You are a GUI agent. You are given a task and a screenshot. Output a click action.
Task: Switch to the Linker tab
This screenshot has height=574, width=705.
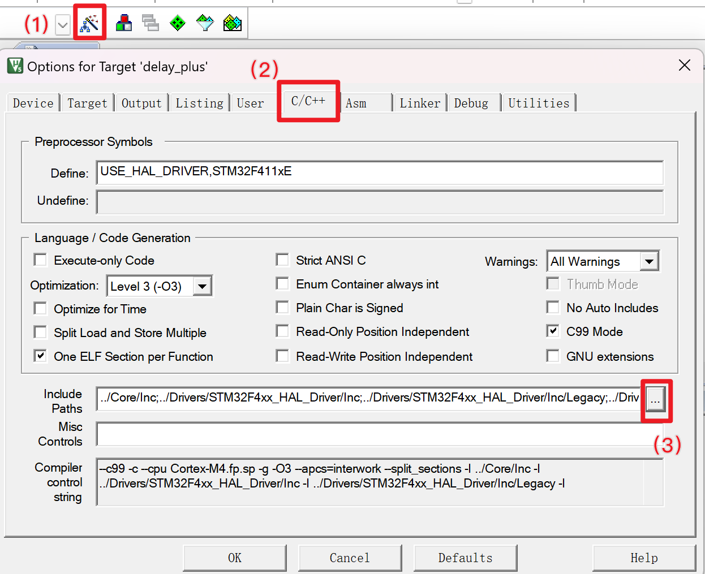[419, 103]
